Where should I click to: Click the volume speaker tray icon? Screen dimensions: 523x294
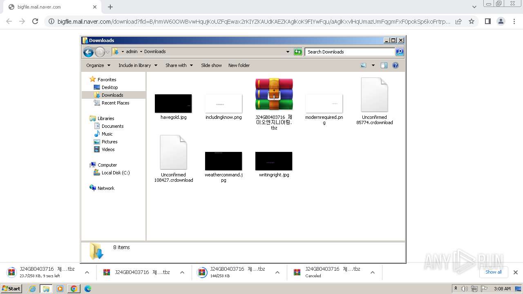465,289
